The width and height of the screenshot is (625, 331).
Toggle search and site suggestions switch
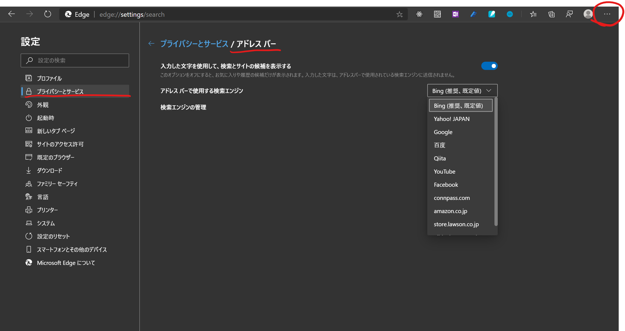[x=489, y=66]
